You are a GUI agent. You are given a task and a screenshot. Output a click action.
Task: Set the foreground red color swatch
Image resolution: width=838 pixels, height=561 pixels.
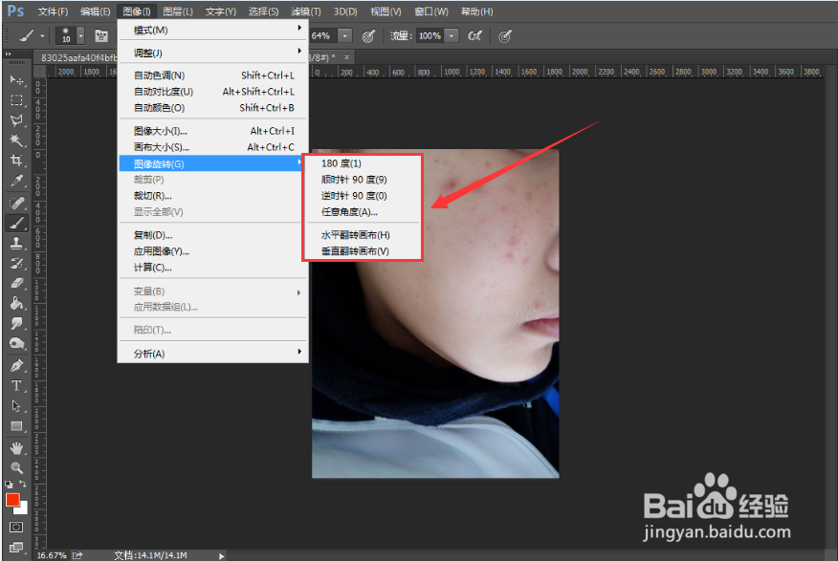(12, 500)
